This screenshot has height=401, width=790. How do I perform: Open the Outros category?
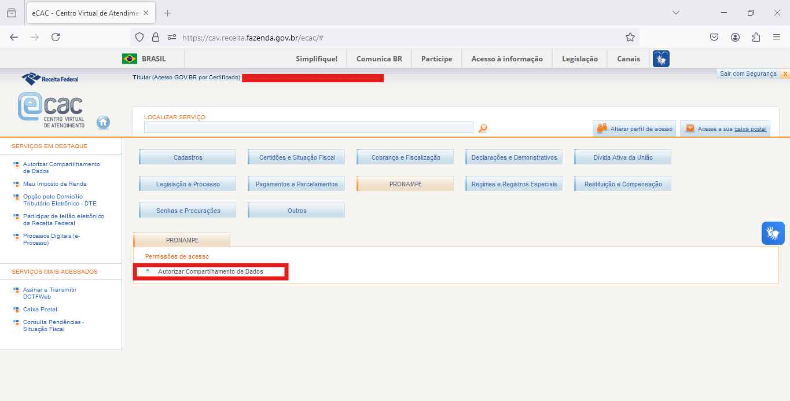coord(296,211)
